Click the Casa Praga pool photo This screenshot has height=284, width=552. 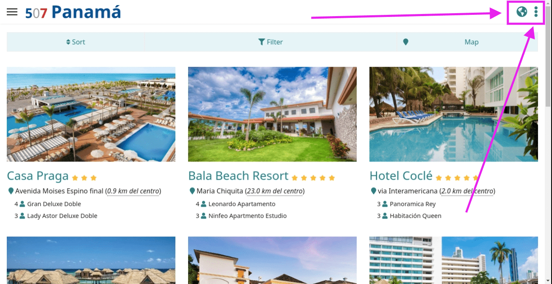pos(91,114)
